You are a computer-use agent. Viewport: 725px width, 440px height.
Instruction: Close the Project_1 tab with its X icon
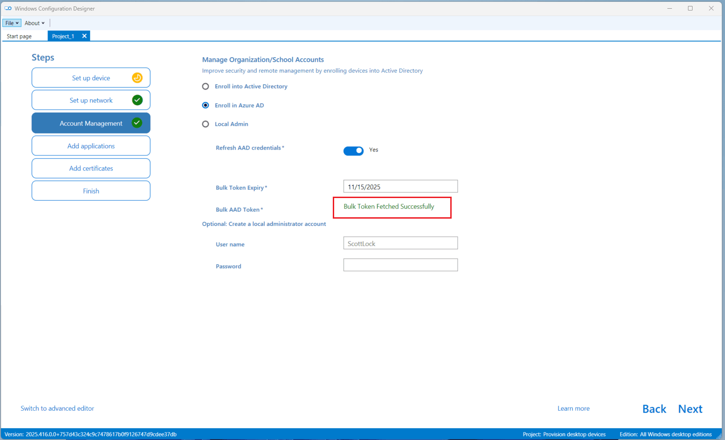[x=84, y=36]
